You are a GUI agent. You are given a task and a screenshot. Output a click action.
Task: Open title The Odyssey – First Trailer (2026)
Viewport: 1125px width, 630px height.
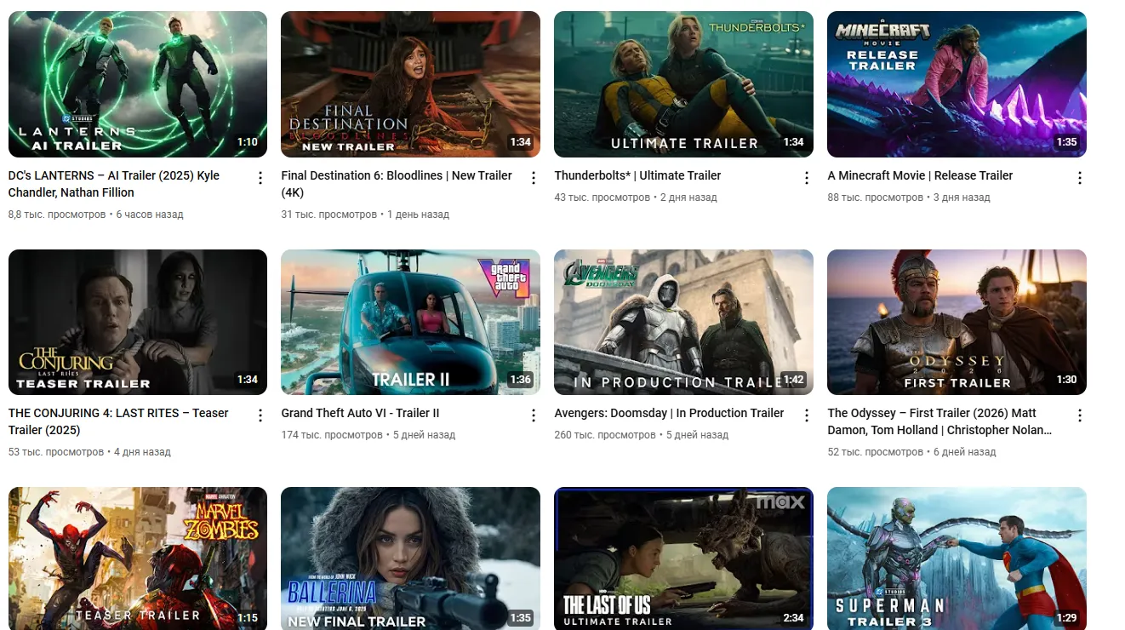coord(940,421)
